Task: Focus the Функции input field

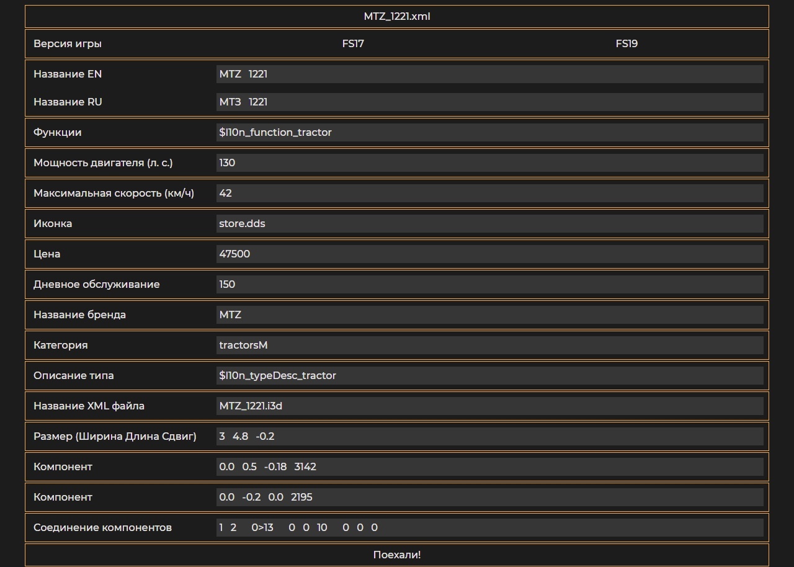Action: 489,132
